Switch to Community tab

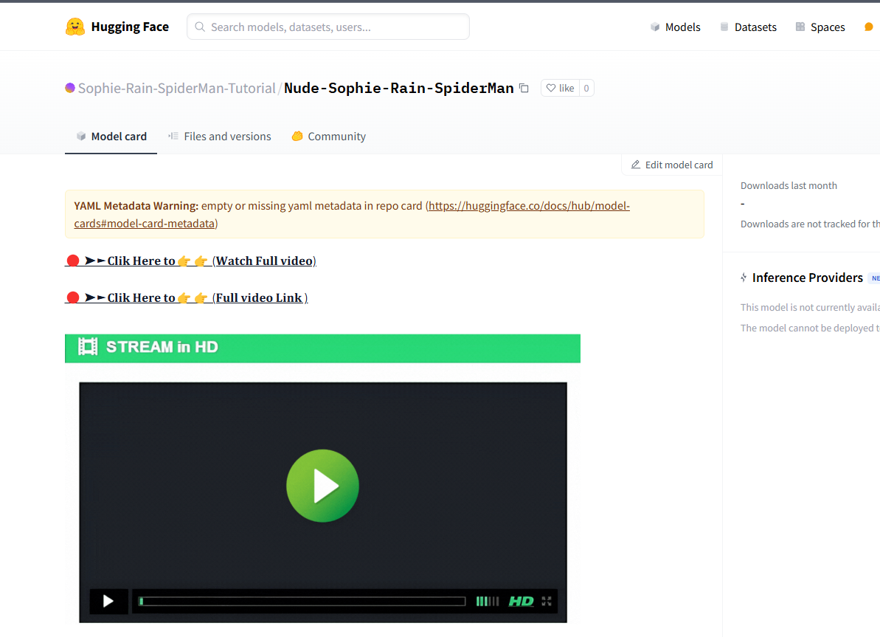328,137
